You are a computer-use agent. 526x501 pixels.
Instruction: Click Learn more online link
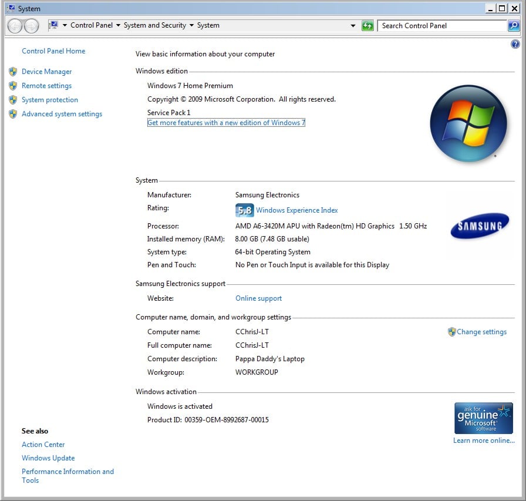(484, 441)
